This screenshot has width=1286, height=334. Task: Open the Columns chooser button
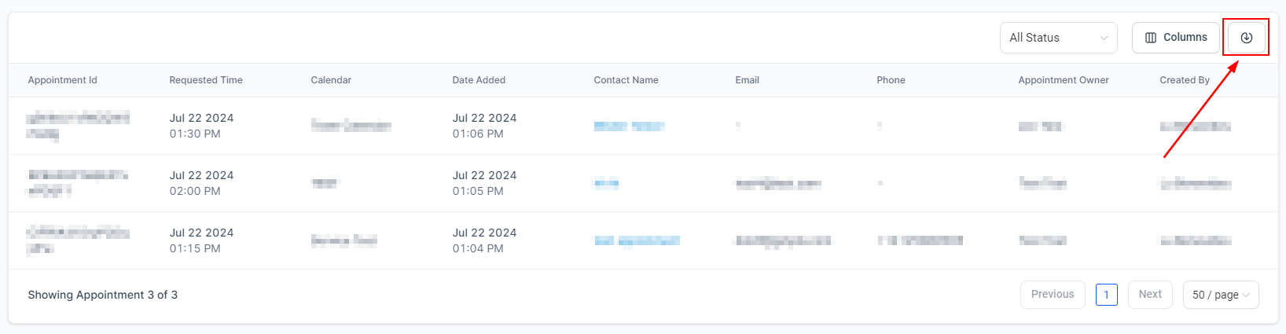coord(1175,38)
